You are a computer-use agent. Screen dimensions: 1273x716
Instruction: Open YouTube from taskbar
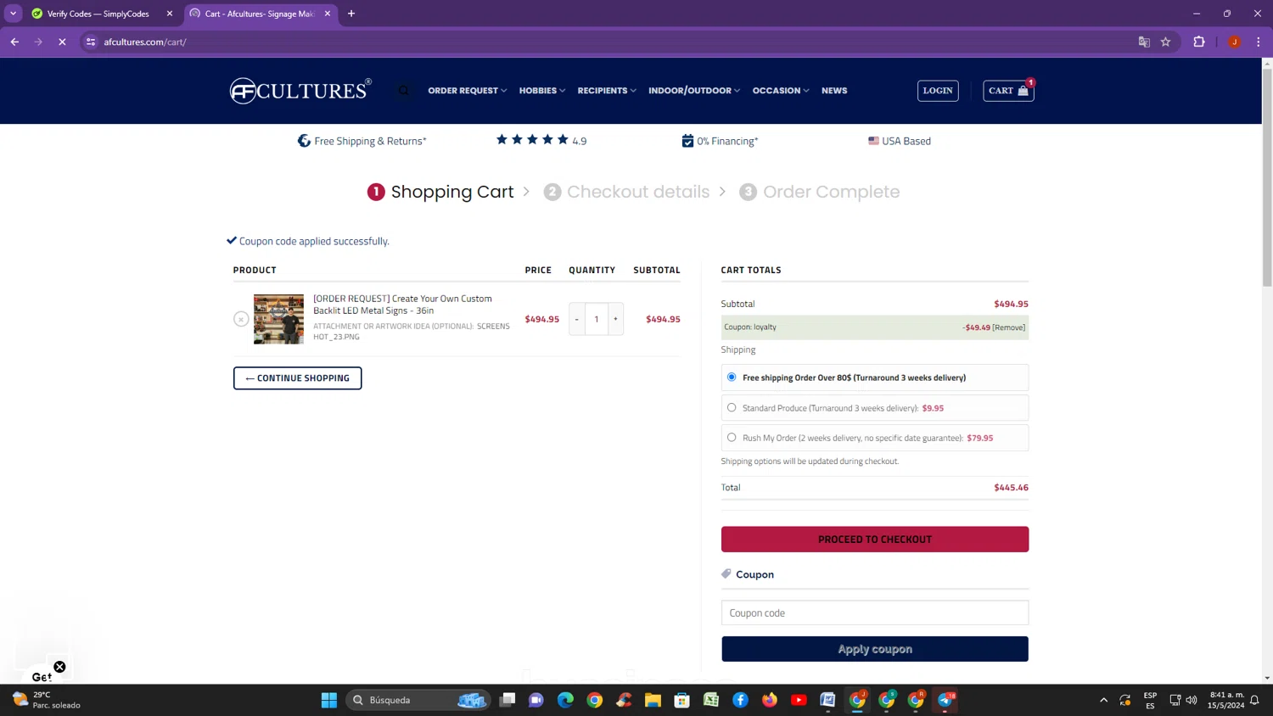pyautogui.click(x=799, y=700)
